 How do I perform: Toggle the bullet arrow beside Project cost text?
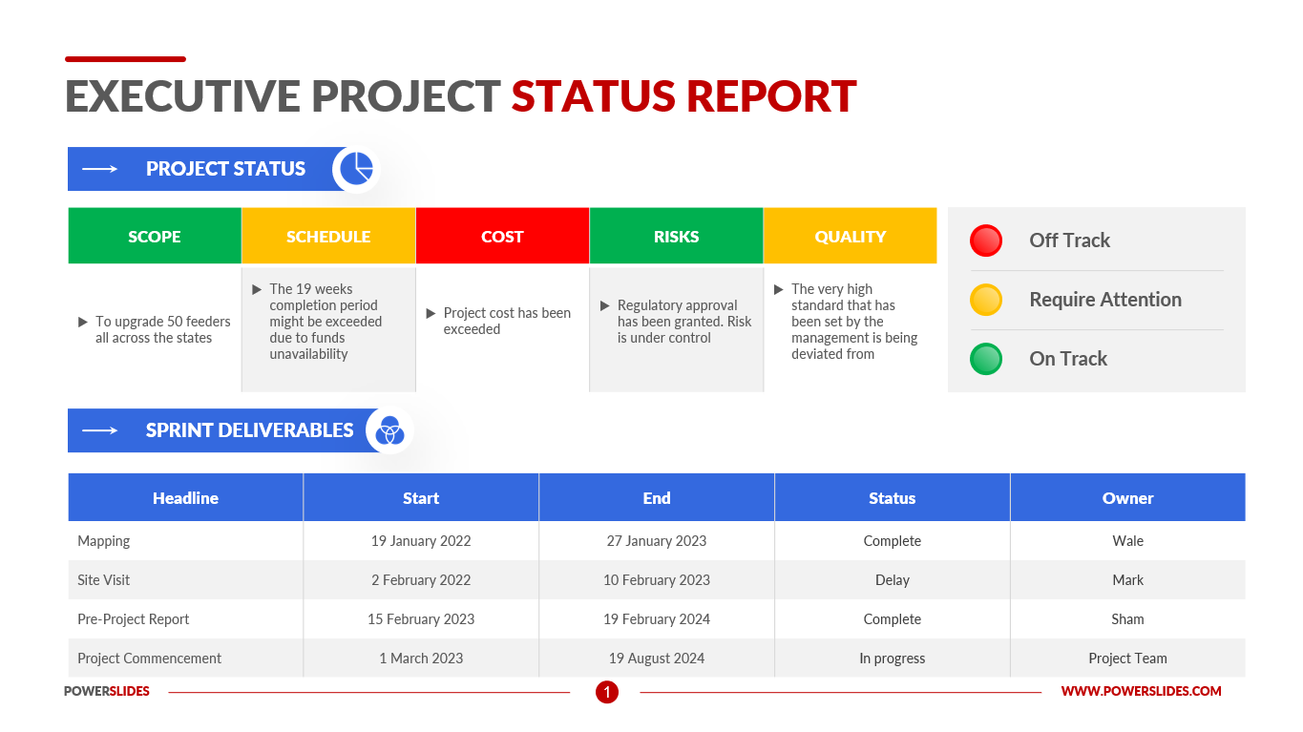[430, 312]
